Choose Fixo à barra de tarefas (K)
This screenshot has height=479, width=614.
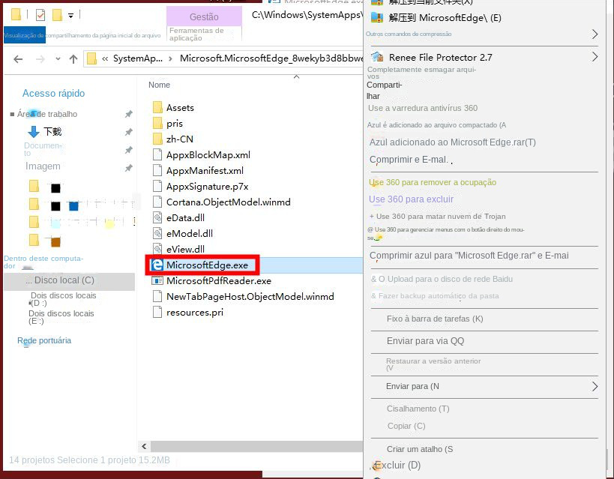pyautogui.click(x=435, y=319)
